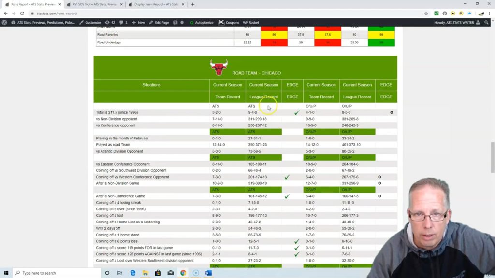Select 'Playing in the month of February' text
The image size is (495, 278).
pos(122,138)
